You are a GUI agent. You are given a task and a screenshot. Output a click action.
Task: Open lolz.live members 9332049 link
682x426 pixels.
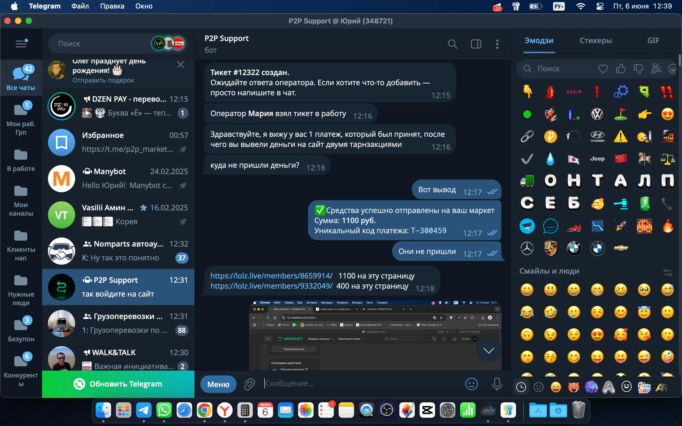pos(271,286)
